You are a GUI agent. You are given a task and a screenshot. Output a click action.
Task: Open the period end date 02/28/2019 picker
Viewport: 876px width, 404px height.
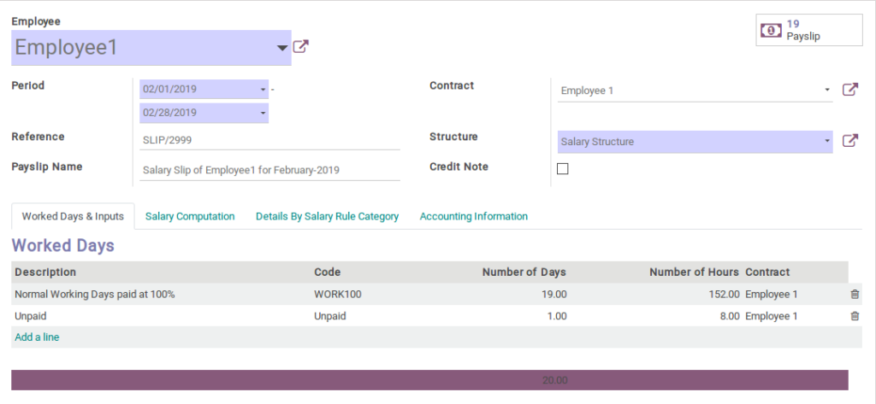click(204, 113)
